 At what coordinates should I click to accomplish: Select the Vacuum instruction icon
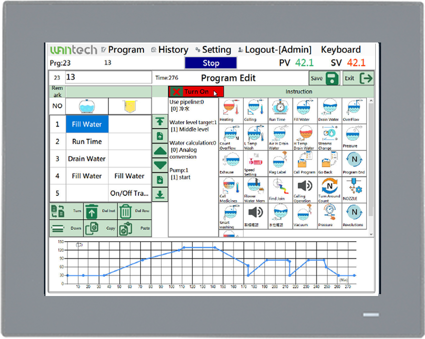click(304, 216)
